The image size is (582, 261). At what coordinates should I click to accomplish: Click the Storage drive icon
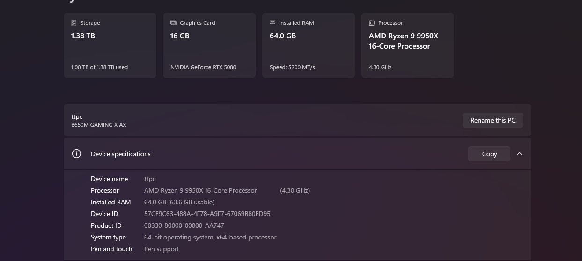74,23
